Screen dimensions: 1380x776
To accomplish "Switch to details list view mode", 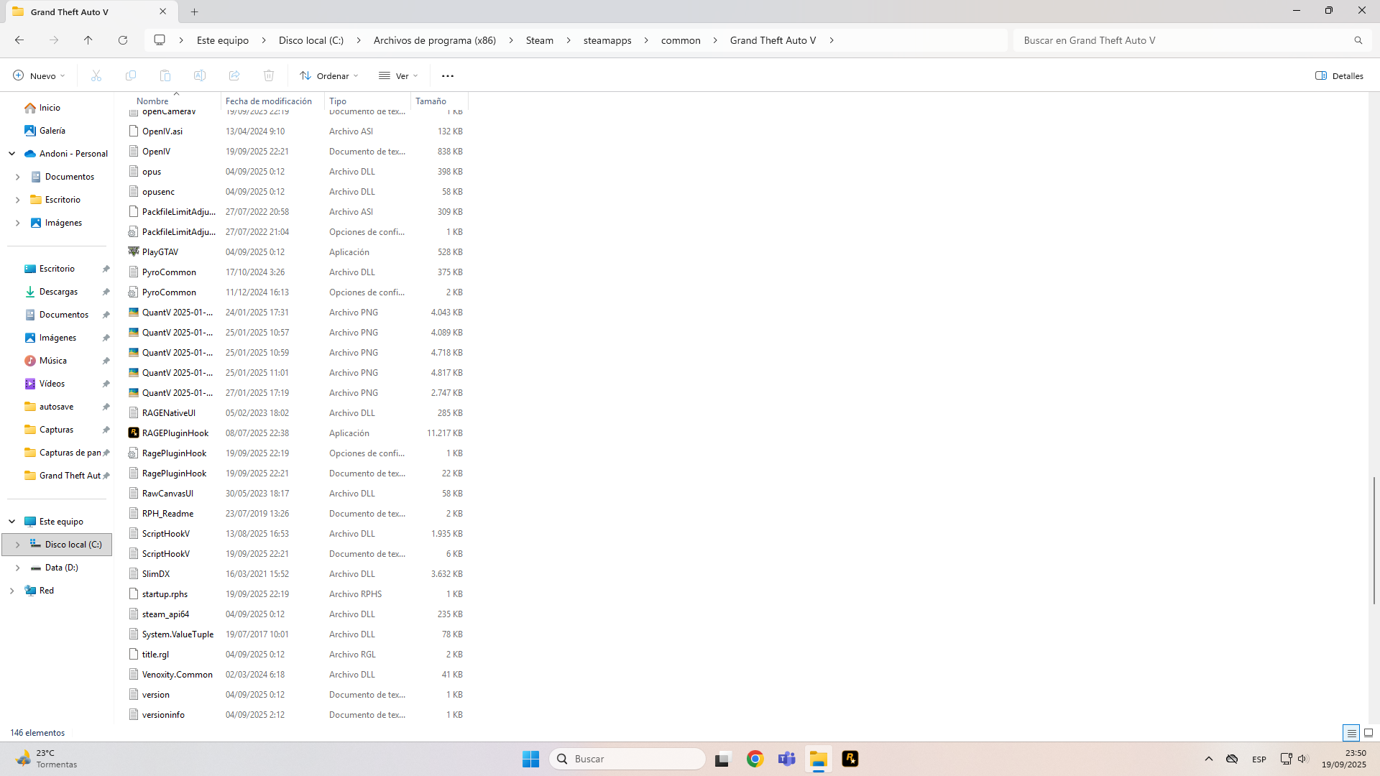I will (1351, 733).
